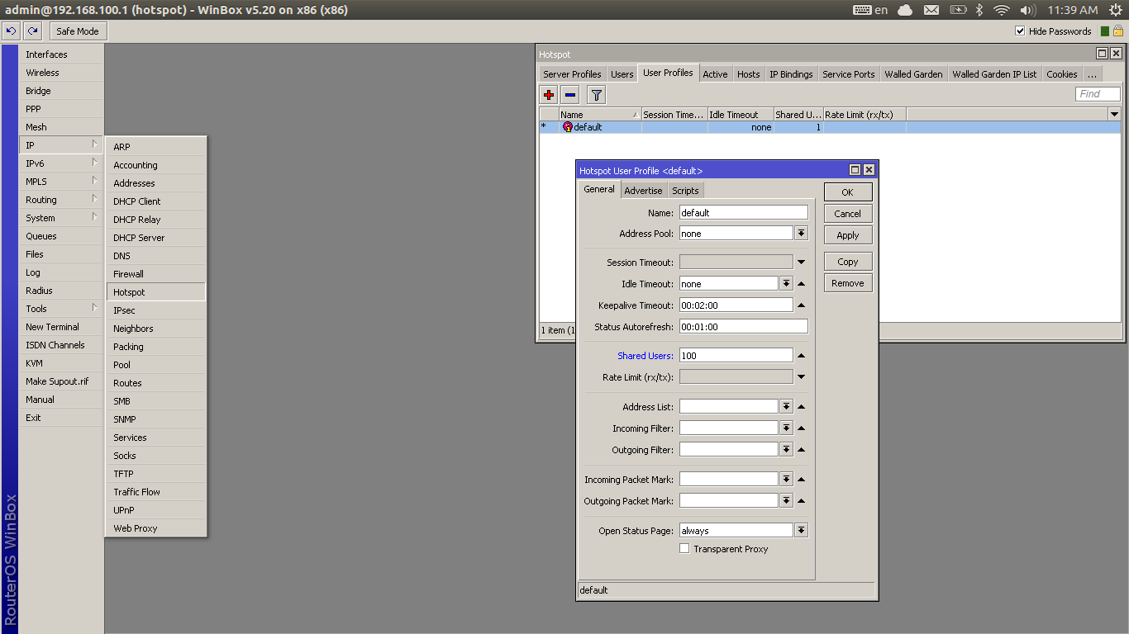This screenshot has height=634, width=1129.
Task: Click the Redo arrow in WinBox toolbar
Action: point(32,31)
